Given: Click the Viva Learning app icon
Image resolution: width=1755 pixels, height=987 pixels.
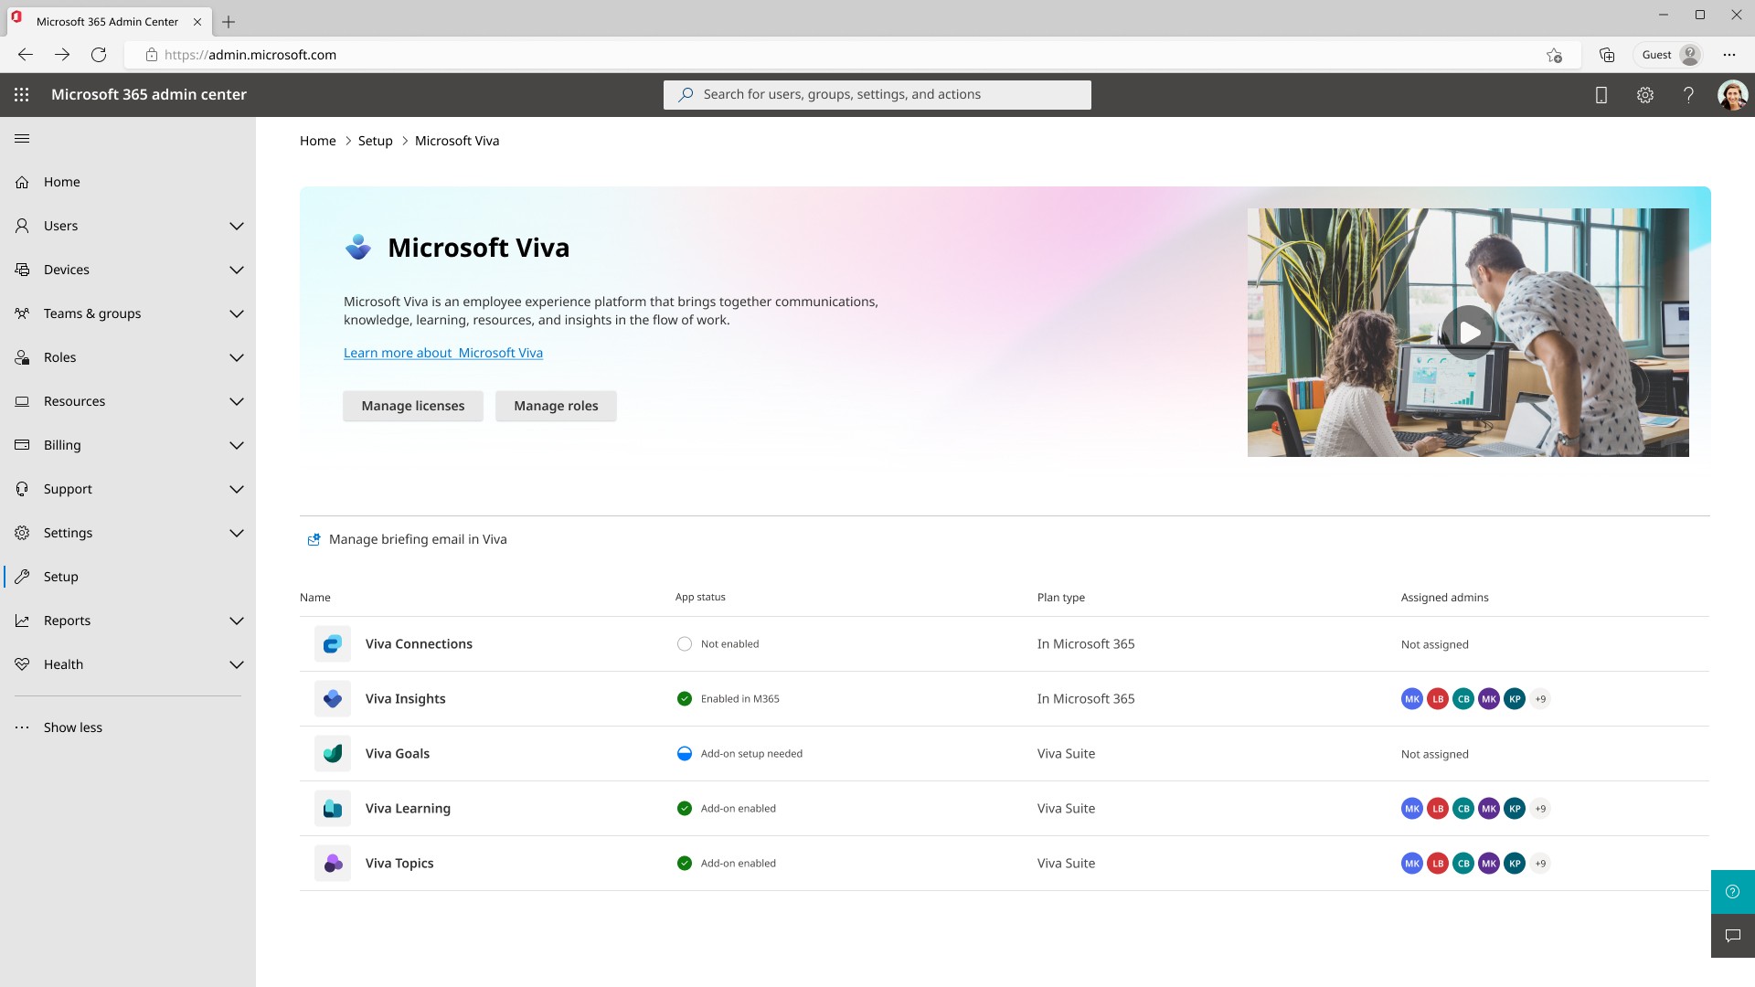Looking at the screenshot, I should [333, 809].
